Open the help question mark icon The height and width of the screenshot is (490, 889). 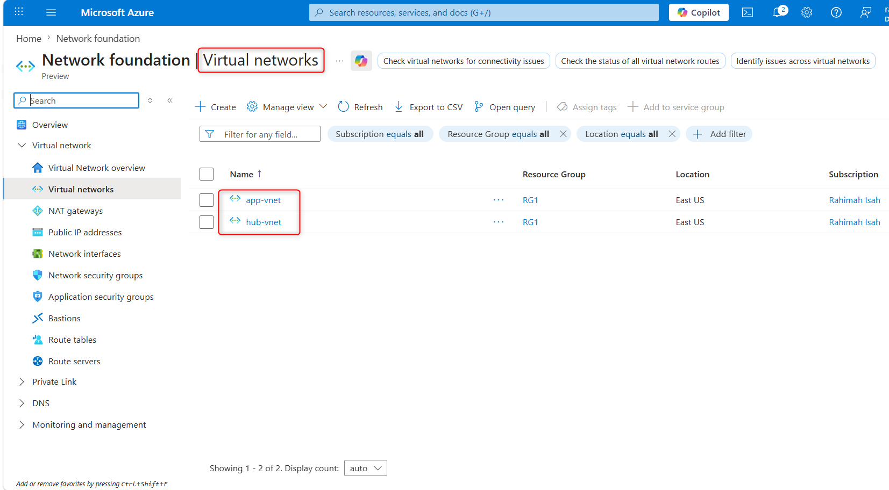pyautogui.click(x=836, y=12)
